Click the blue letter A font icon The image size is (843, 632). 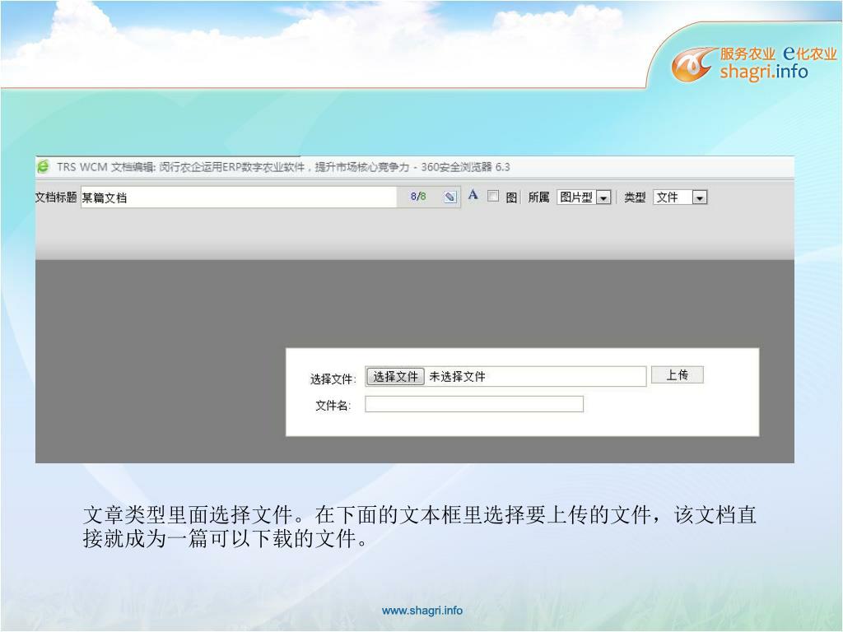tap(473, 194)
